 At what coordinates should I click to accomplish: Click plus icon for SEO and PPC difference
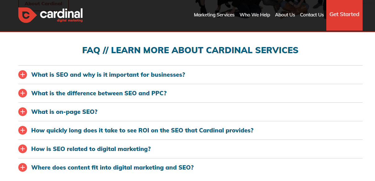23,93
